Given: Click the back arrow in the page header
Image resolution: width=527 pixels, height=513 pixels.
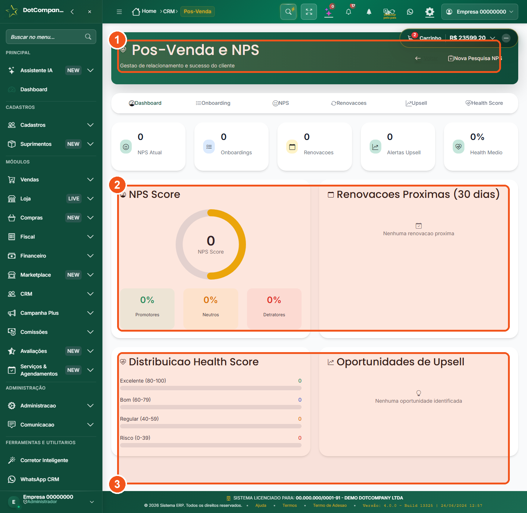Looking at the screenshot, I should pos(418,58).
